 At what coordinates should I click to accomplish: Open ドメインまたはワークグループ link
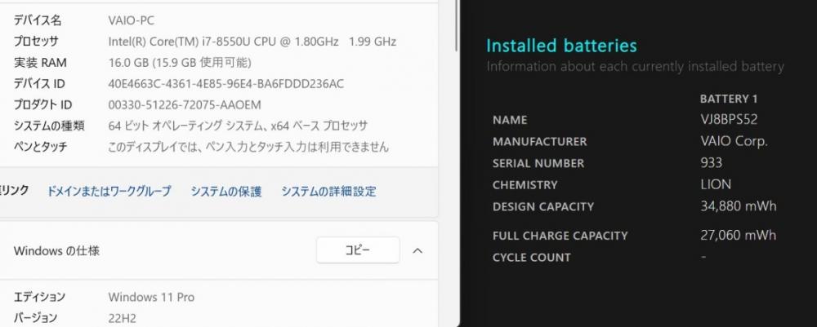click(109, 191)
